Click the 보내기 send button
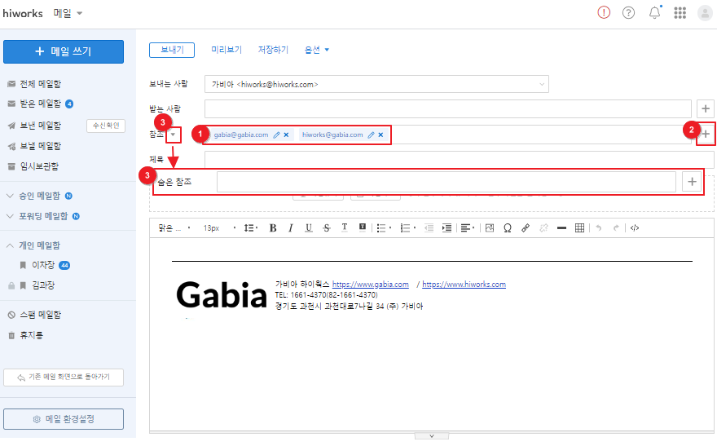 171,50
